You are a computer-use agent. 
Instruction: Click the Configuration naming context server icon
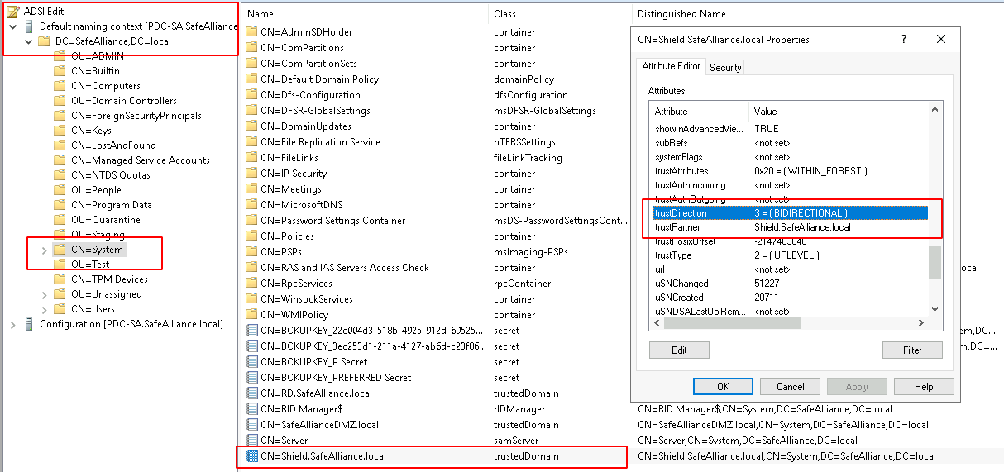(x=30, y=324)
